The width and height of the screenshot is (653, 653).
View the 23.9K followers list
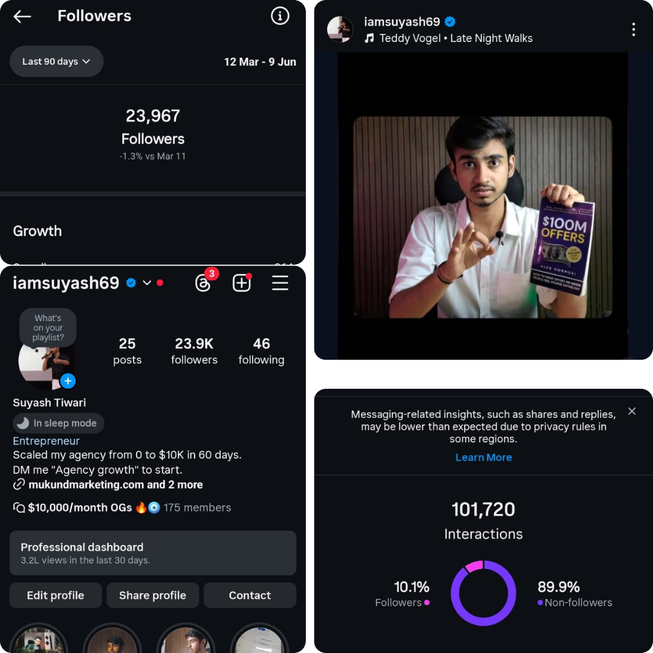(194, 351)
